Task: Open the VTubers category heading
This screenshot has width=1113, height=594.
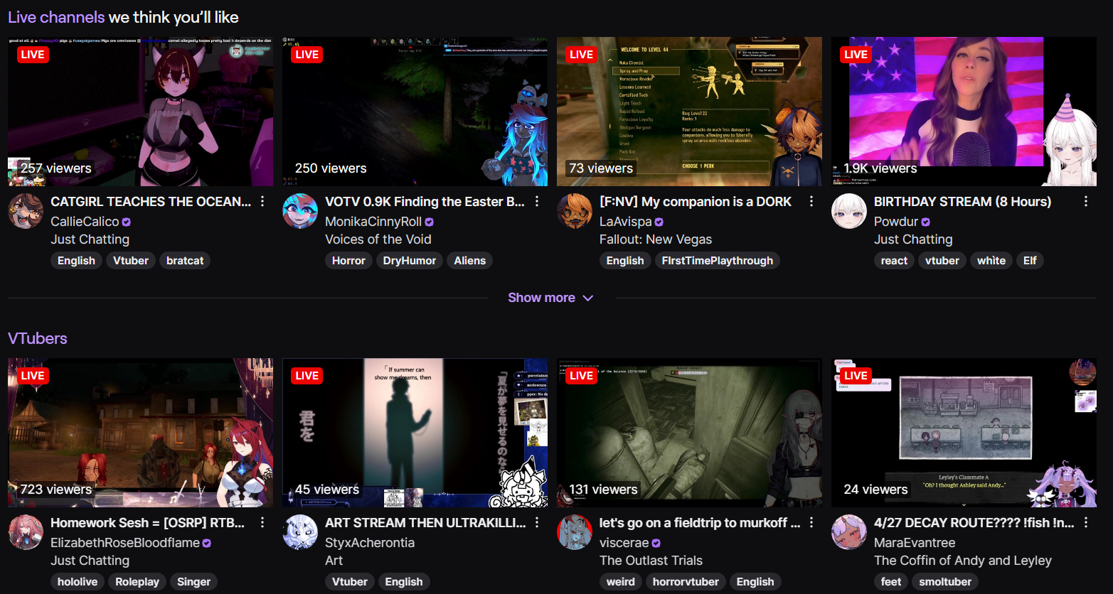Action: tap(38, 338)
